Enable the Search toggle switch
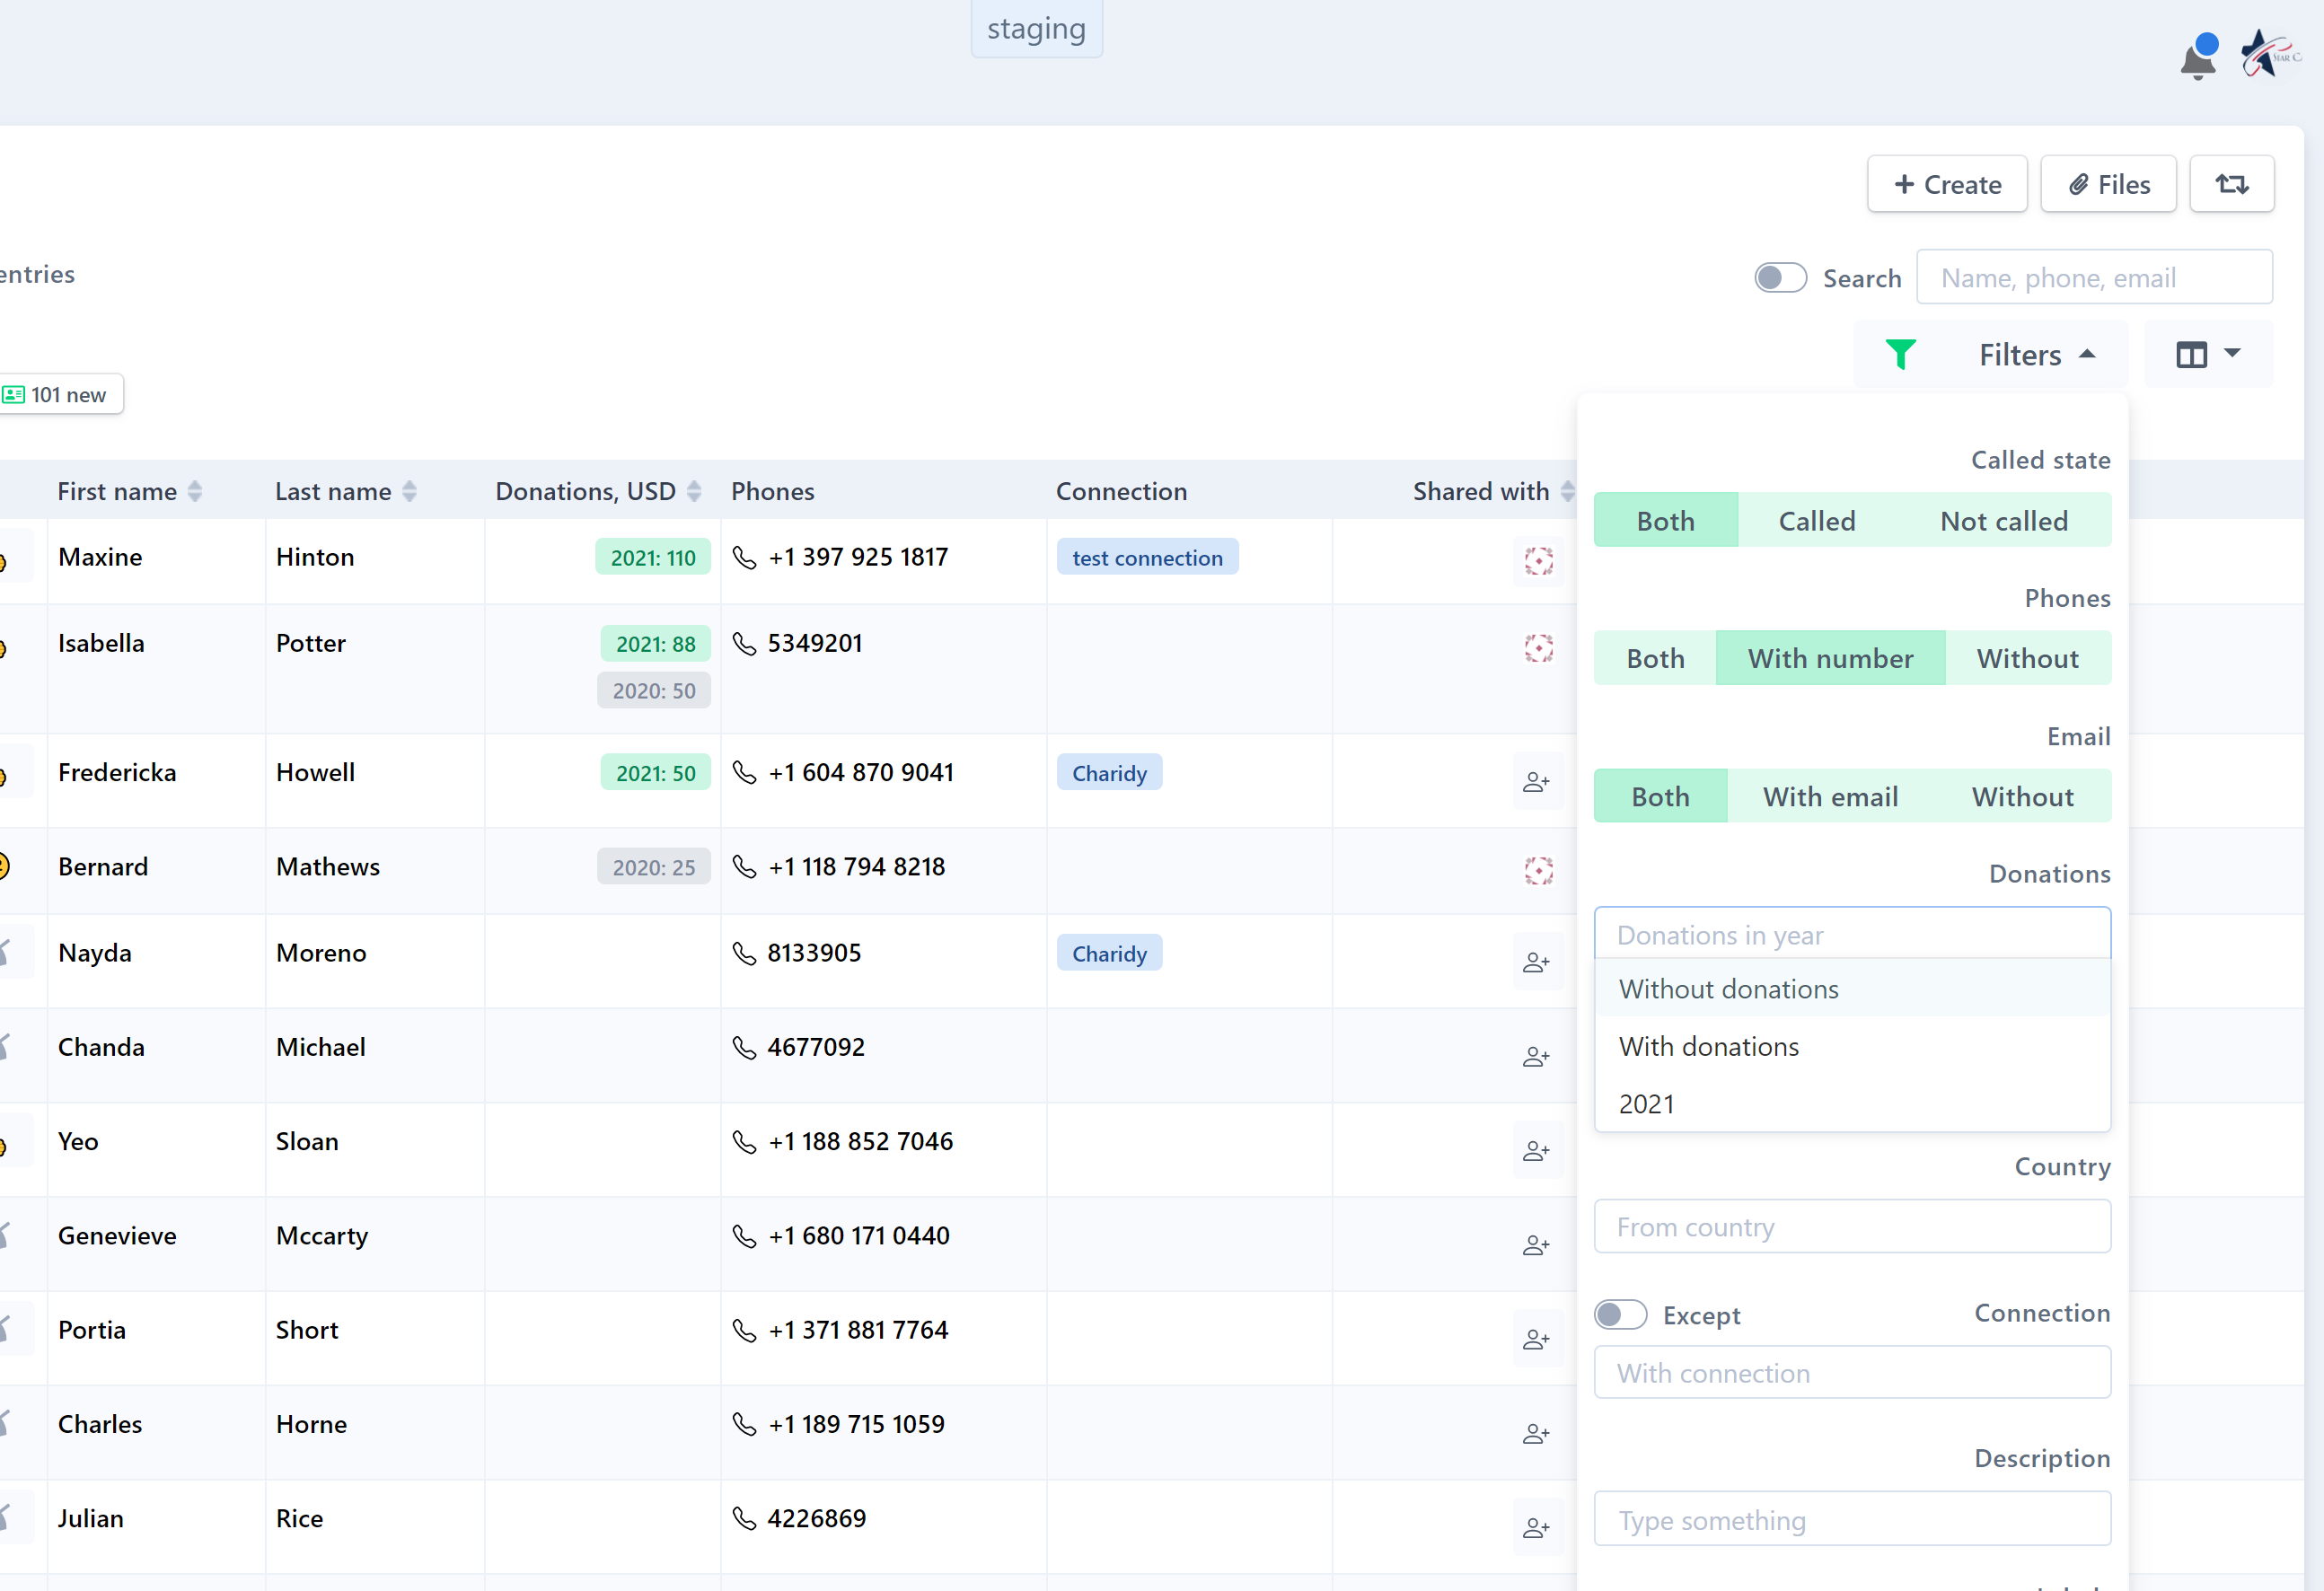The image size is (2324, 1591). 1780,277
